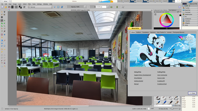The height and width of the screenshot is (111, 198).
Task: Switch to the Tool Options docker tab
Action: (173, 10)
